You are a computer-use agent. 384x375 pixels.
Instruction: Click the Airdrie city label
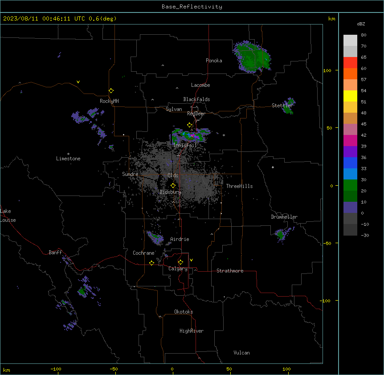(x=180, y=239)
